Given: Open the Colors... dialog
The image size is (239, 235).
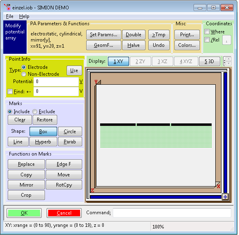Looking at the screenshot, I should (187, 45).
